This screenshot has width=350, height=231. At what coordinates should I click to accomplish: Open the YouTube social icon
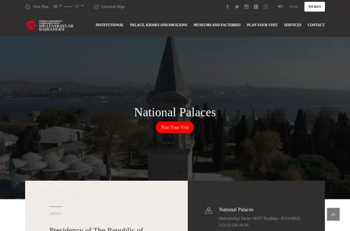tap(256, 6)
